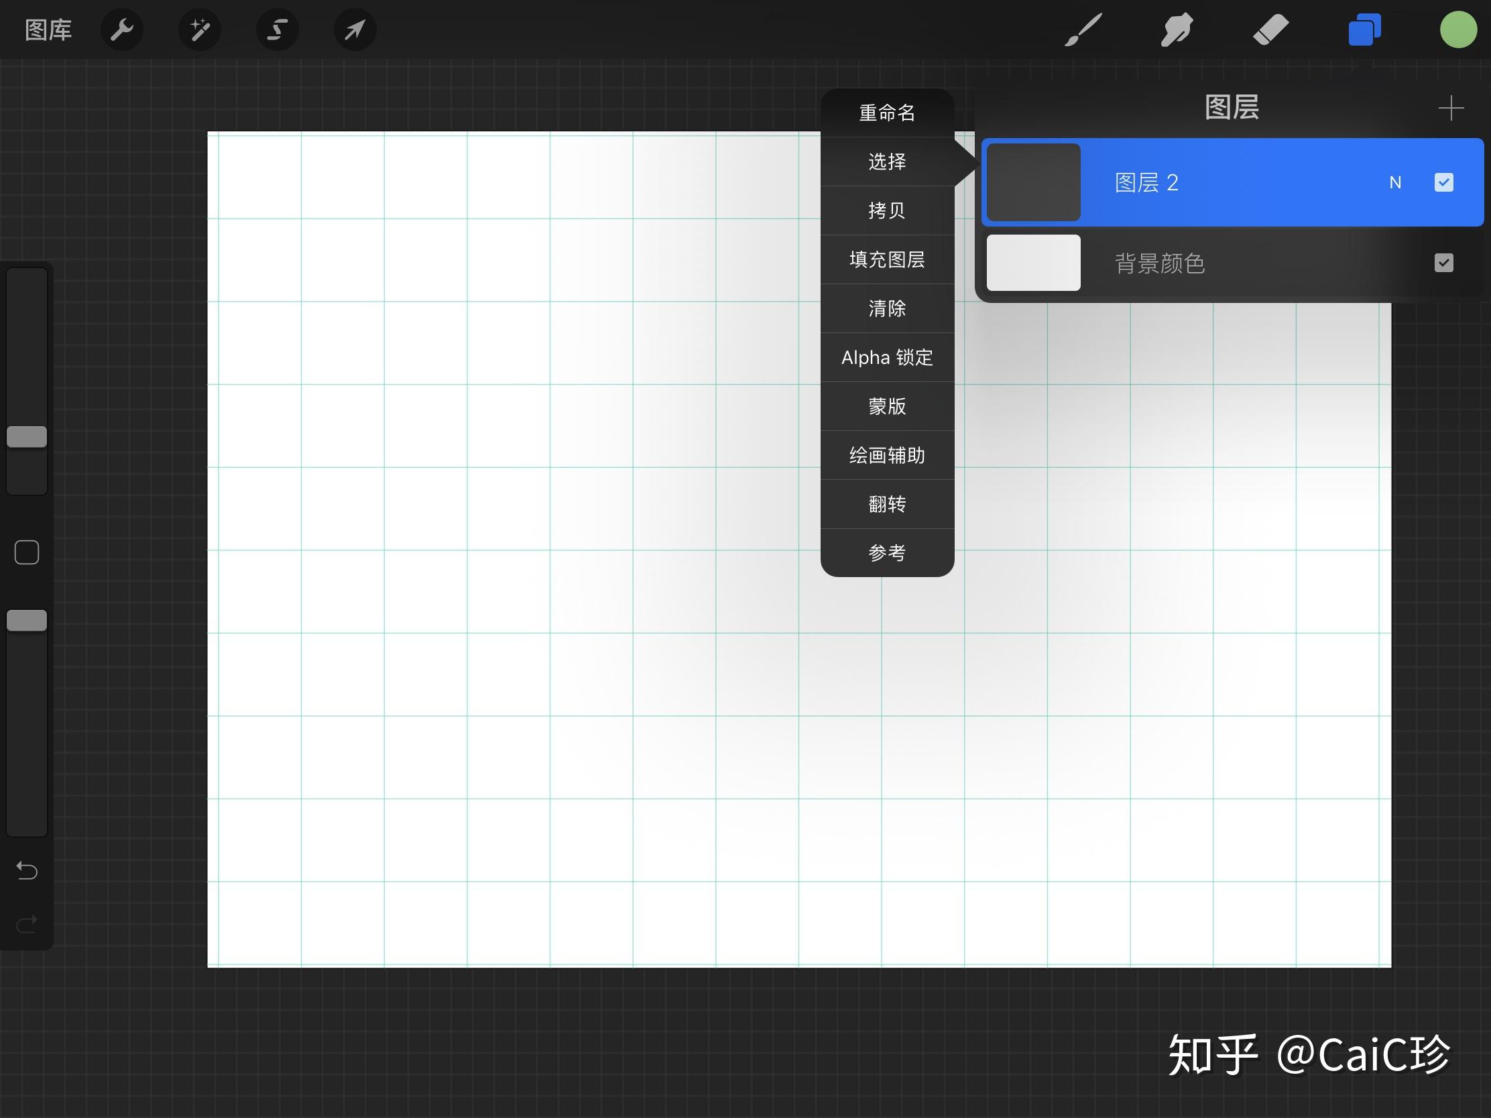The width and height of the screenshot is (1491, 1118).
Task: Tap the 图层 2 thumbnail
Action: 1033,182
